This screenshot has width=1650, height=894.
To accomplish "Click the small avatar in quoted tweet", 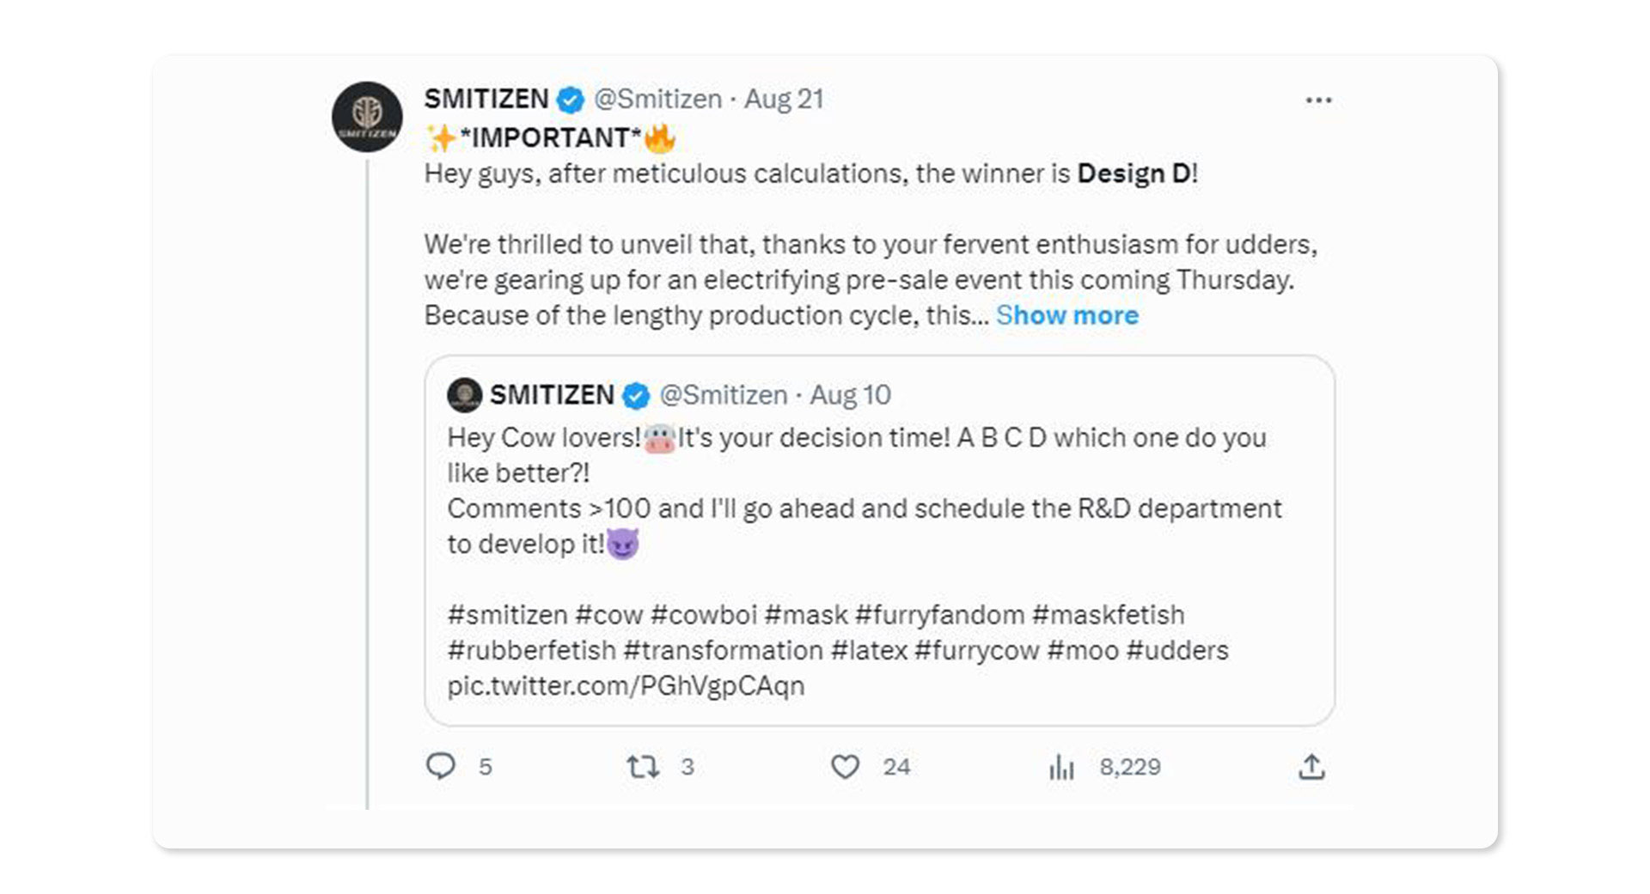I will coord(464,395).
